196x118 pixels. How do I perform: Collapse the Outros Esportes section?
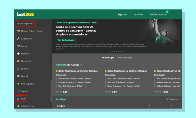pyautogui.click(x=26, y=24)
